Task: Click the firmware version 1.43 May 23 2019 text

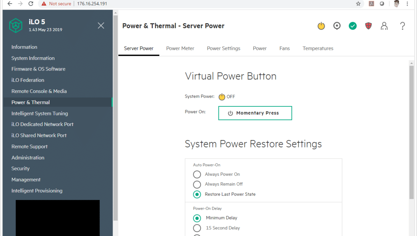Action: 46,30
